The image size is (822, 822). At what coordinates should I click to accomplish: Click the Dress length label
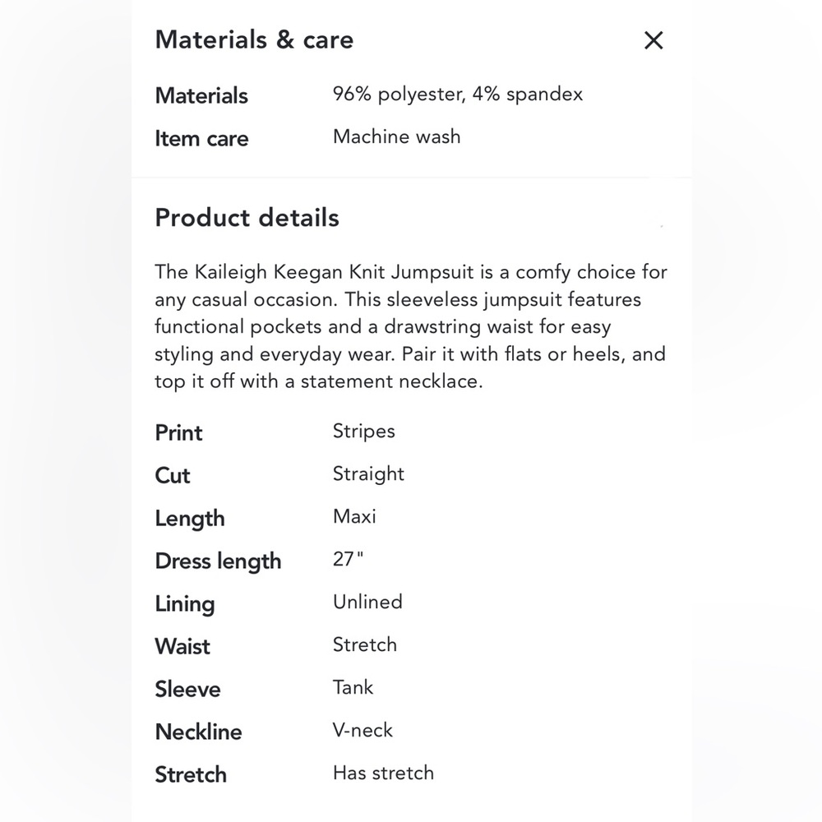(x=218, y=561)
